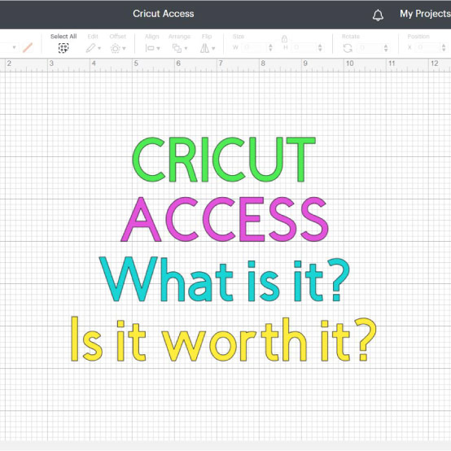Click the Edit pencil icon

90,48
